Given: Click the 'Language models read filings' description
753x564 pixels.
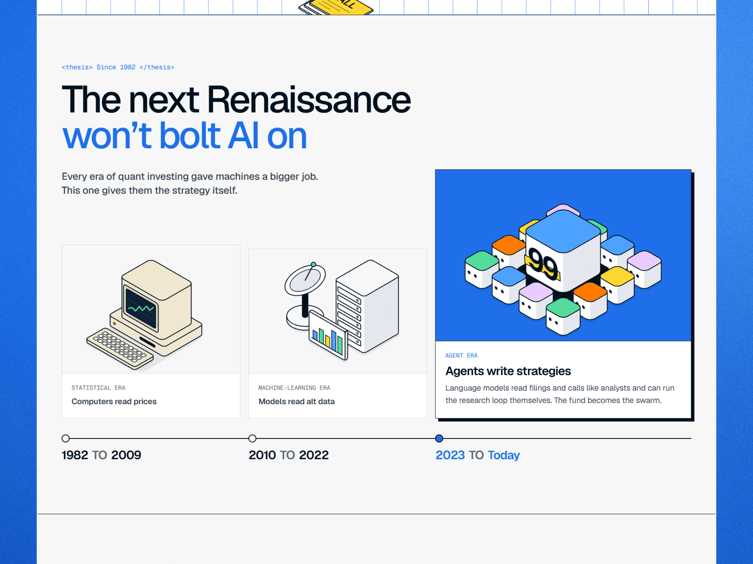Looking at the screenshot, I should point(560,394).
